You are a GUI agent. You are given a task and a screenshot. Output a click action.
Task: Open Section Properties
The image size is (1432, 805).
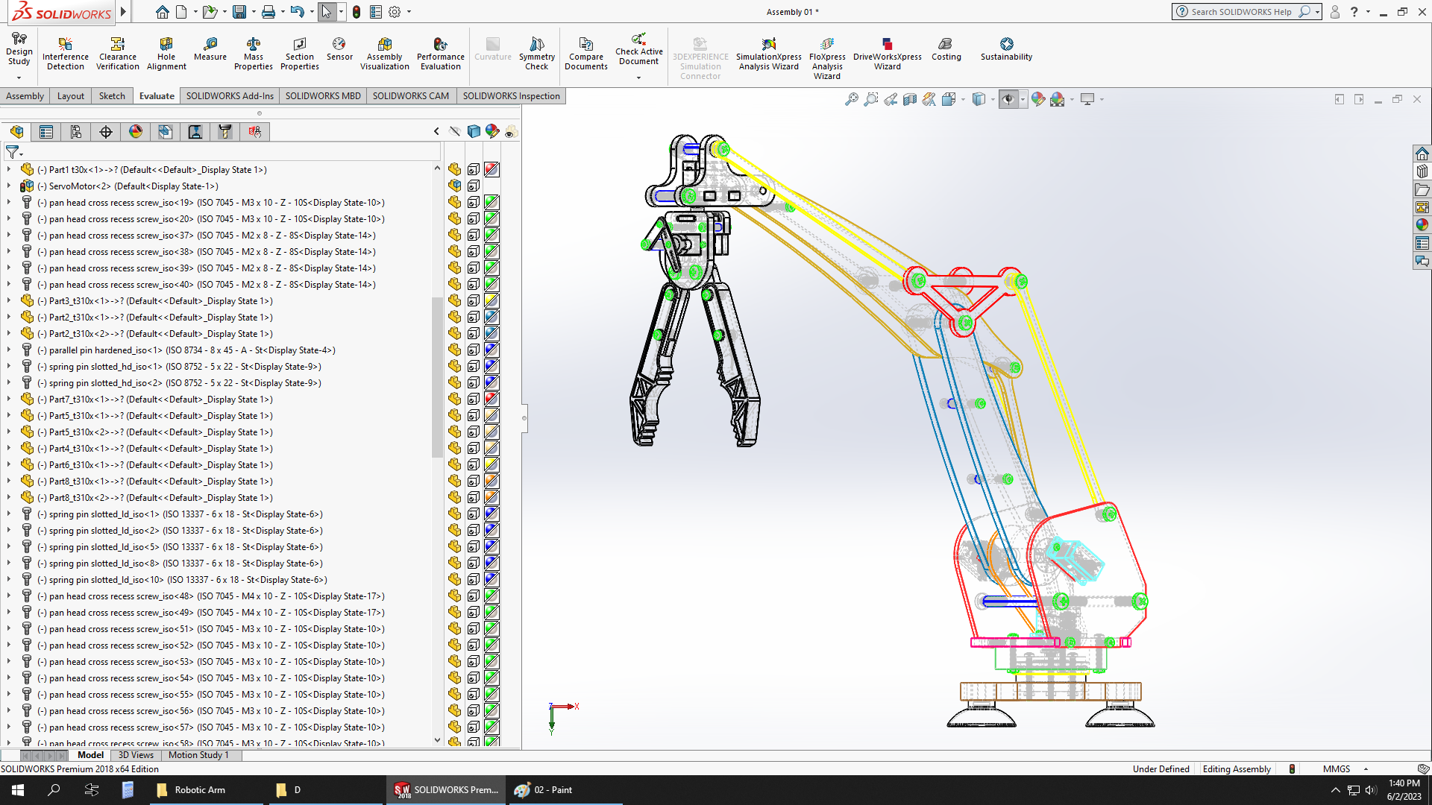[x=300, y=54]
